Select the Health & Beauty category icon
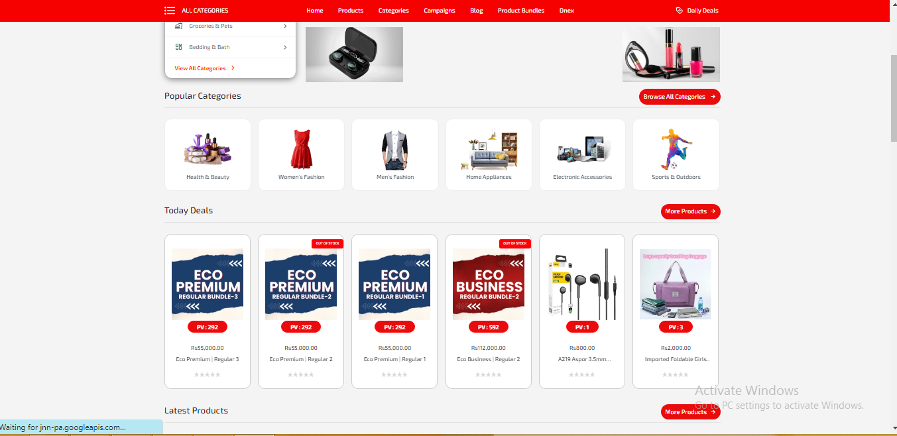The height and width of the screenshot is (436, 897). click(208, 148)
